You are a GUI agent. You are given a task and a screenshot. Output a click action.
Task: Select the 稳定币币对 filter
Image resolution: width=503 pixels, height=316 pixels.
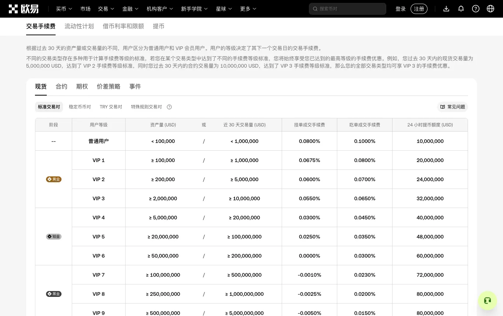pos(80,107)
